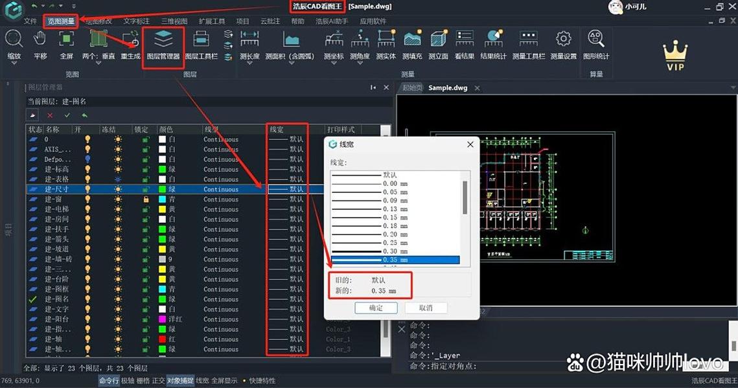Confirm lineweight dialog with 确定
The width and height of the screenshot is (738, 388).
coord(376,308)
